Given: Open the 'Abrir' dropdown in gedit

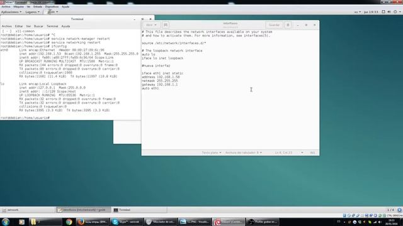Looking at the screenshot, I should (152, 25).
